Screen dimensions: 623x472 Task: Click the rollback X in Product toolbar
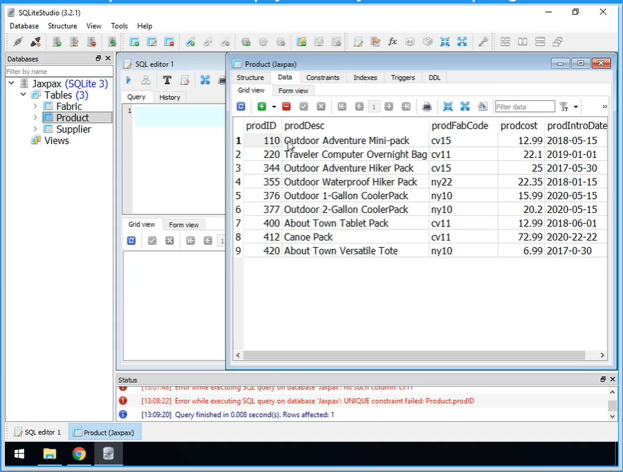(x=321, y=107)
